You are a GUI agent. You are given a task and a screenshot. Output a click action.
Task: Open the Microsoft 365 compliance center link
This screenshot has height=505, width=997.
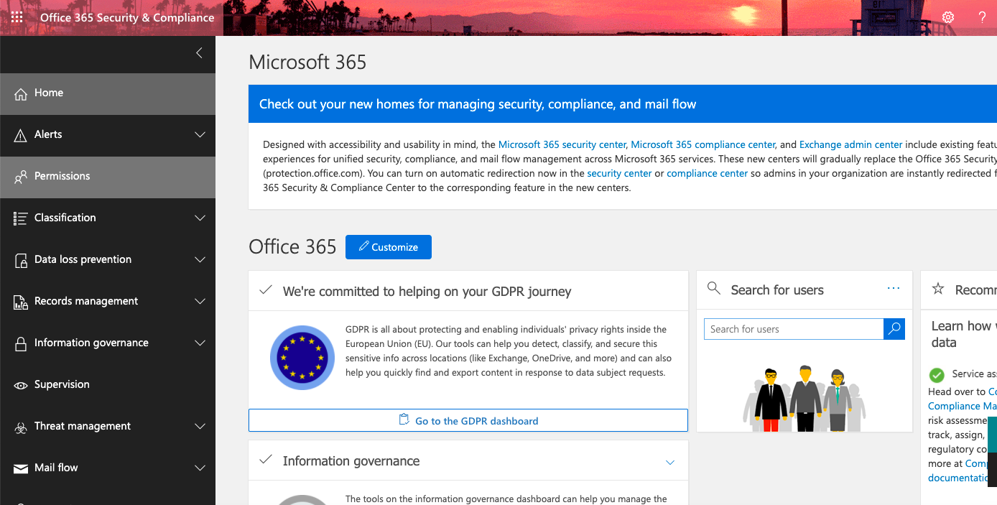[x=703, y=144]
